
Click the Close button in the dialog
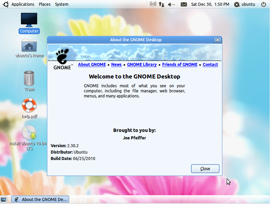click(205, 169)
